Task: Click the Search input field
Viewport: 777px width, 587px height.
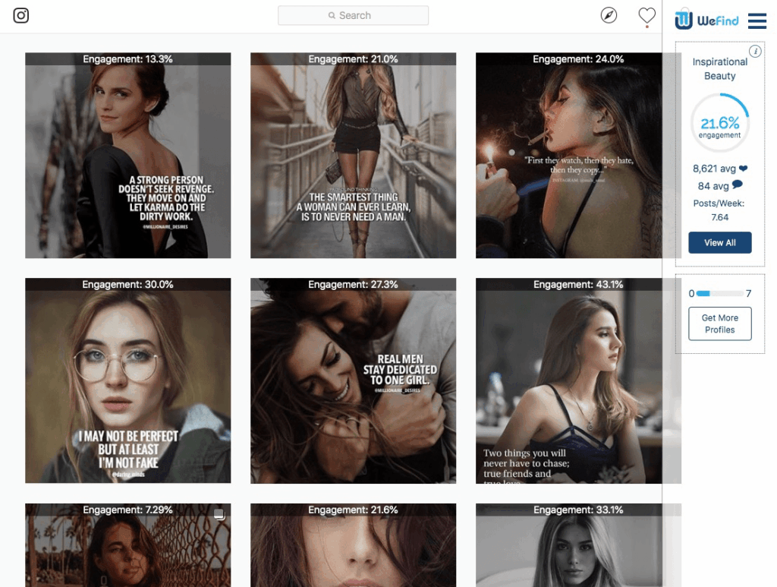Action: click(x=354, y=15)
